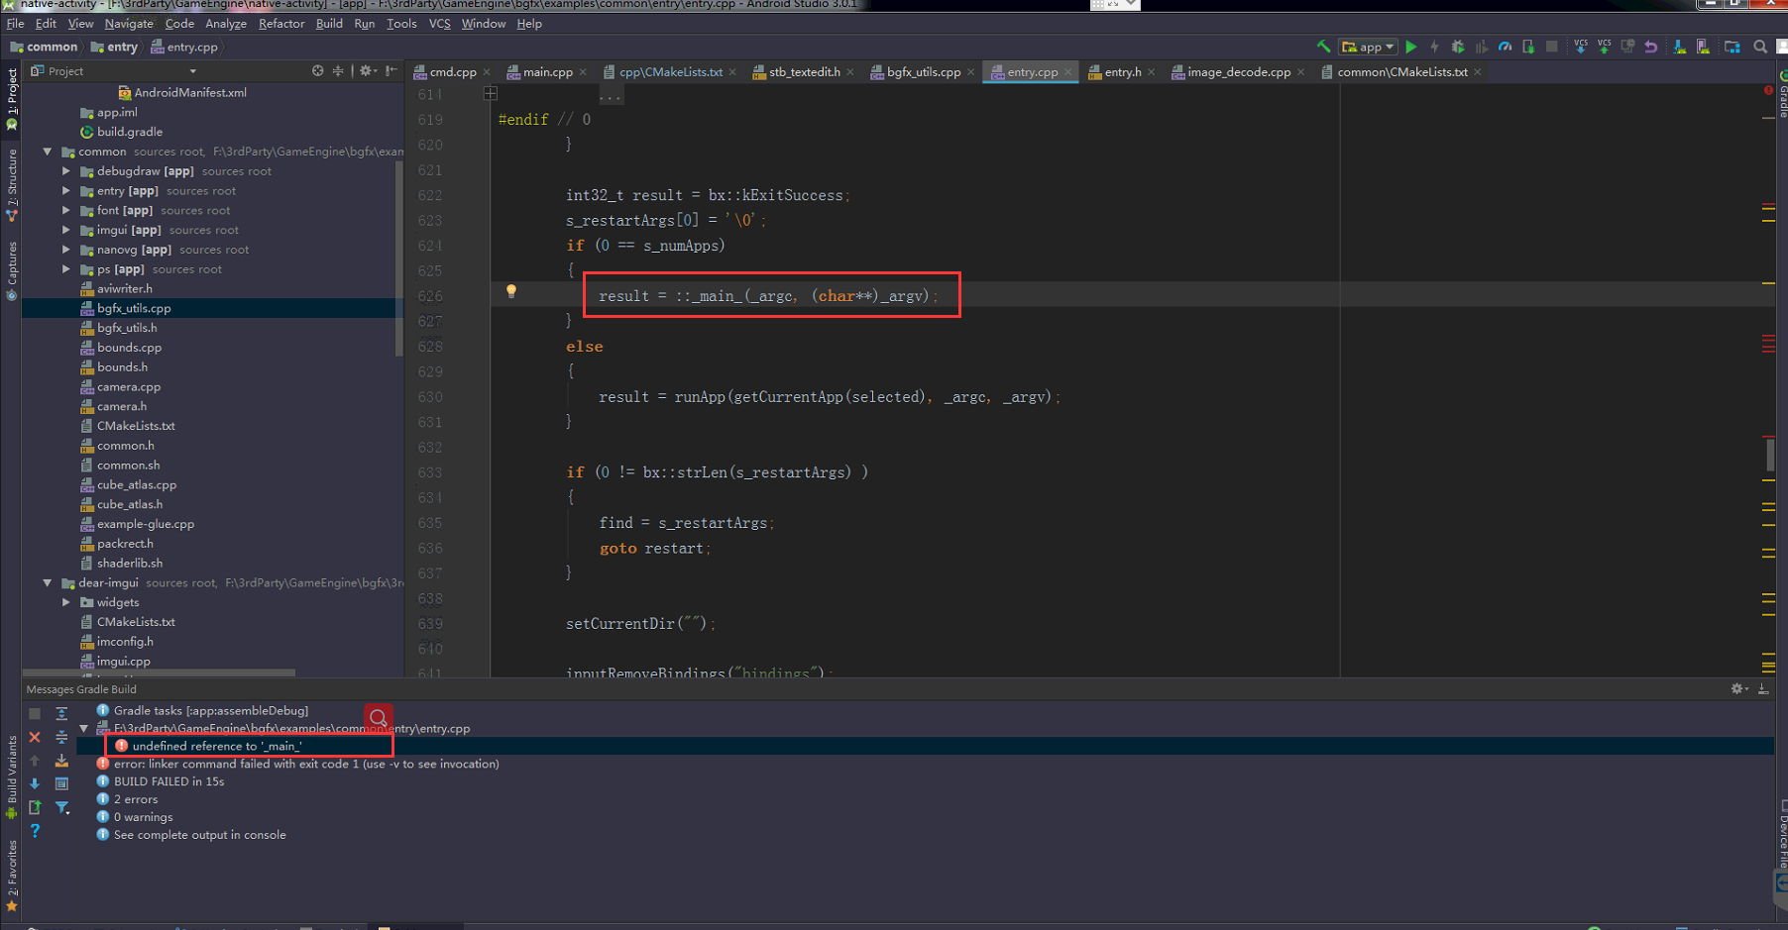This screenshot has height=930, width=1788.
Task: Open the Refactor menu
Action: [x=281, y=24]
